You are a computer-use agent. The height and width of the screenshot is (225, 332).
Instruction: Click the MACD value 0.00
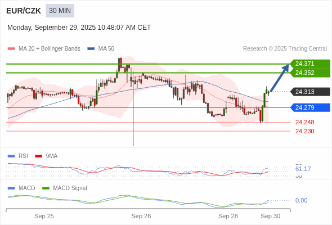click(x=301, y=200)
